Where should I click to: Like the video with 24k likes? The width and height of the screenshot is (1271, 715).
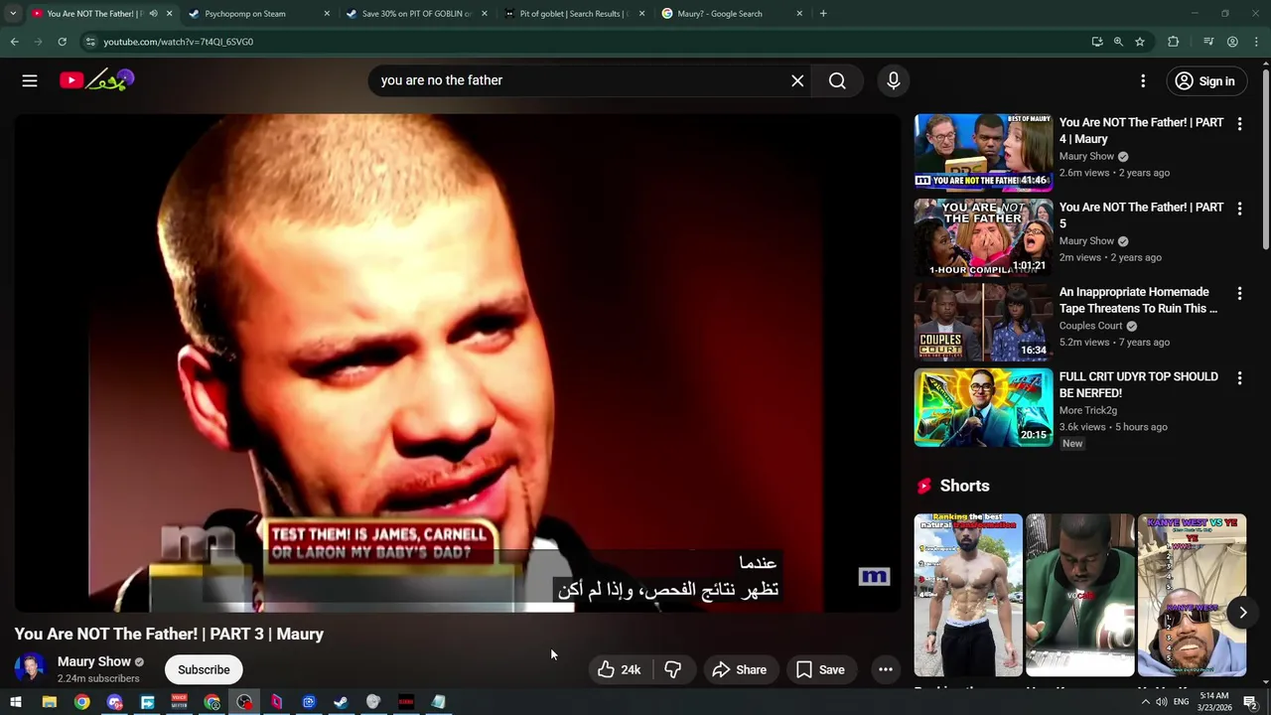619,669
